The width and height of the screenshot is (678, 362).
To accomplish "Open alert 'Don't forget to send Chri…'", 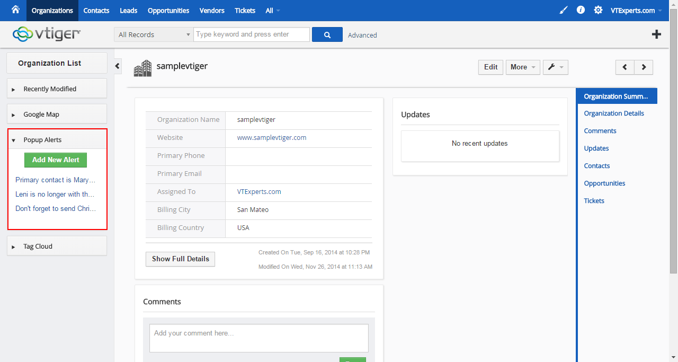I will tap(56, 209).
